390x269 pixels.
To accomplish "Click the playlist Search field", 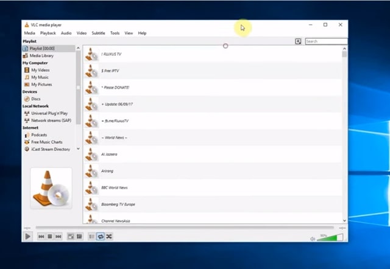I will [x=326, y=41].
